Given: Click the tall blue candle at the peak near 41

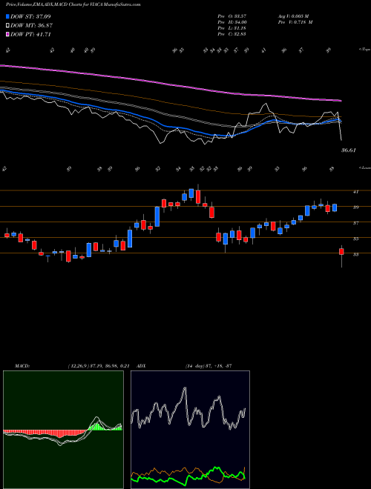Looking at the screenshot, I should click(191, 193).
